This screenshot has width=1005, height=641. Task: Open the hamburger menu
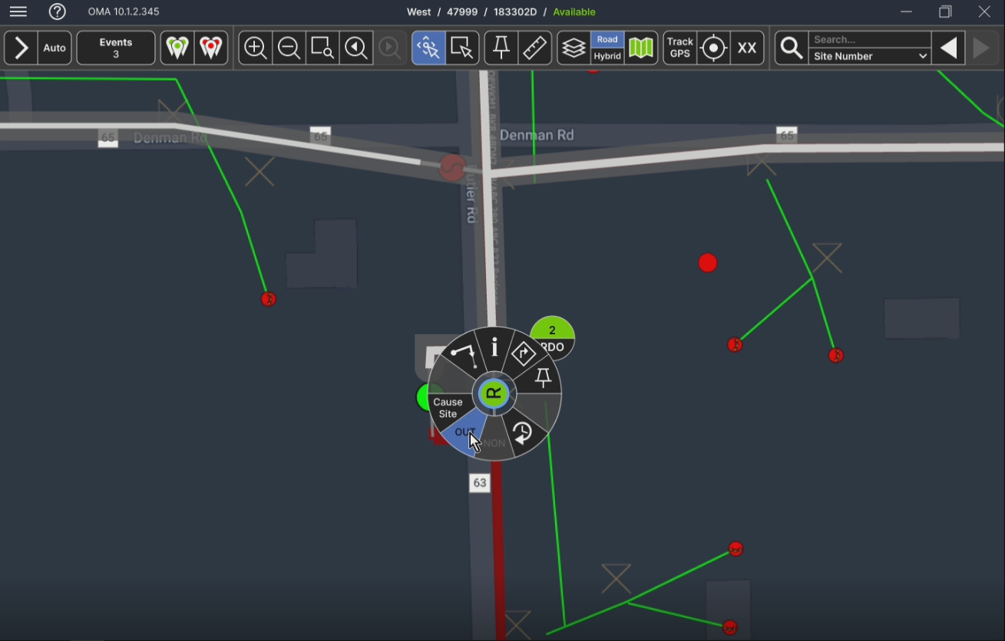pyautogui.click(x=18, y=12)
